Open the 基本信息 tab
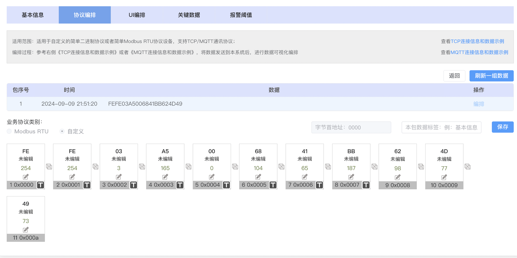 click(33, 15)
